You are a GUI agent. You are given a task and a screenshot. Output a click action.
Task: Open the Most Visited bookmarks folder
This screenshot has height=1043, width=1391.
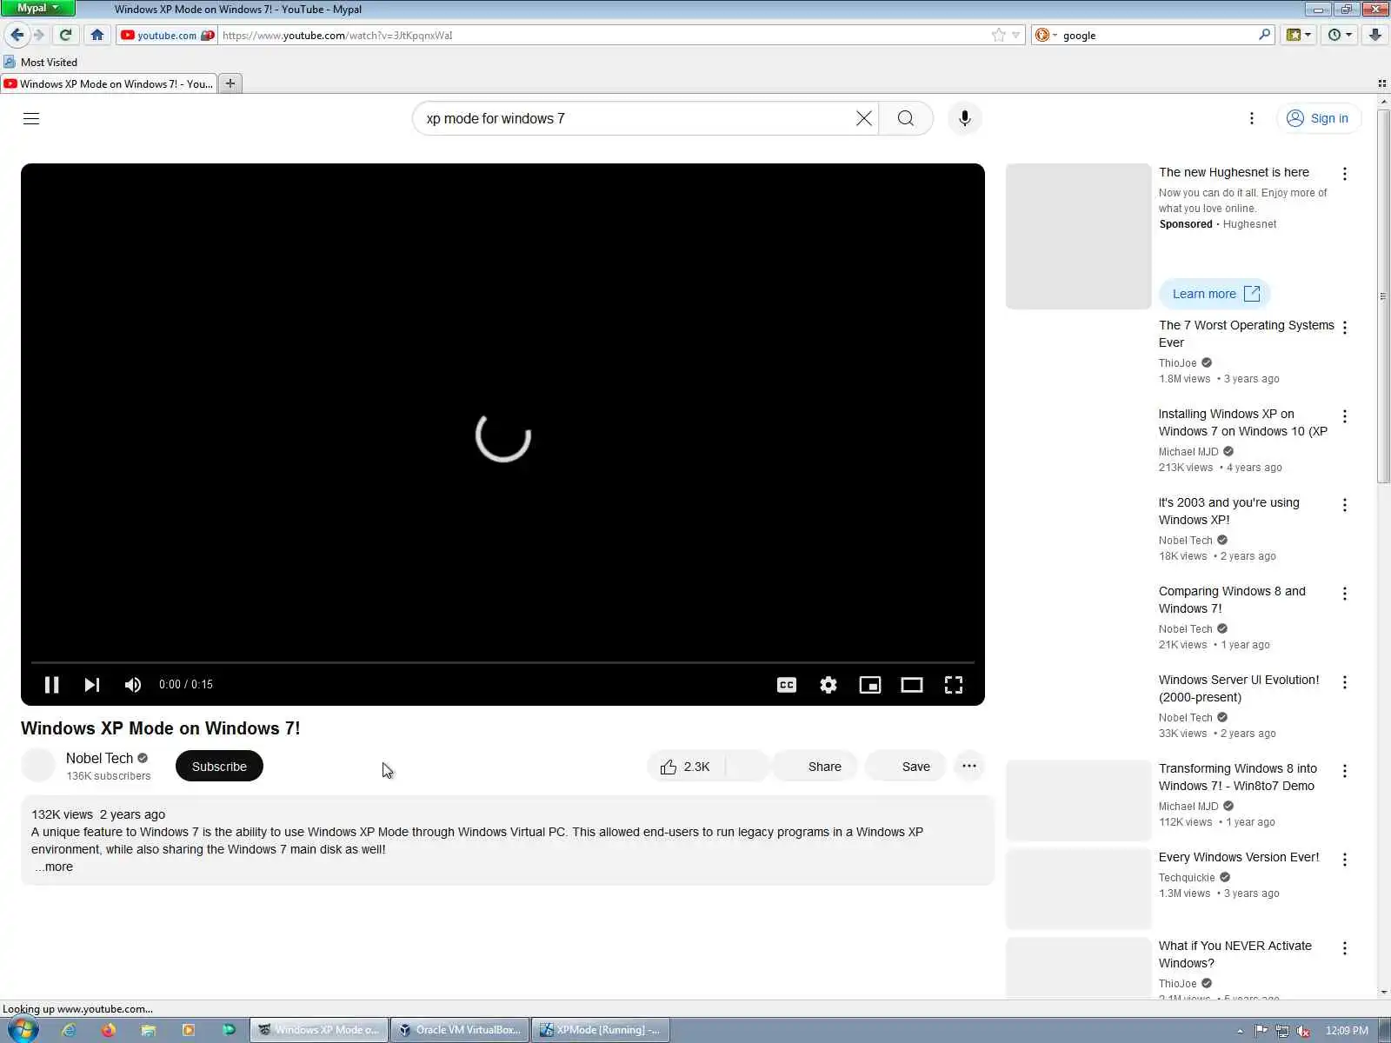point(41,62)
